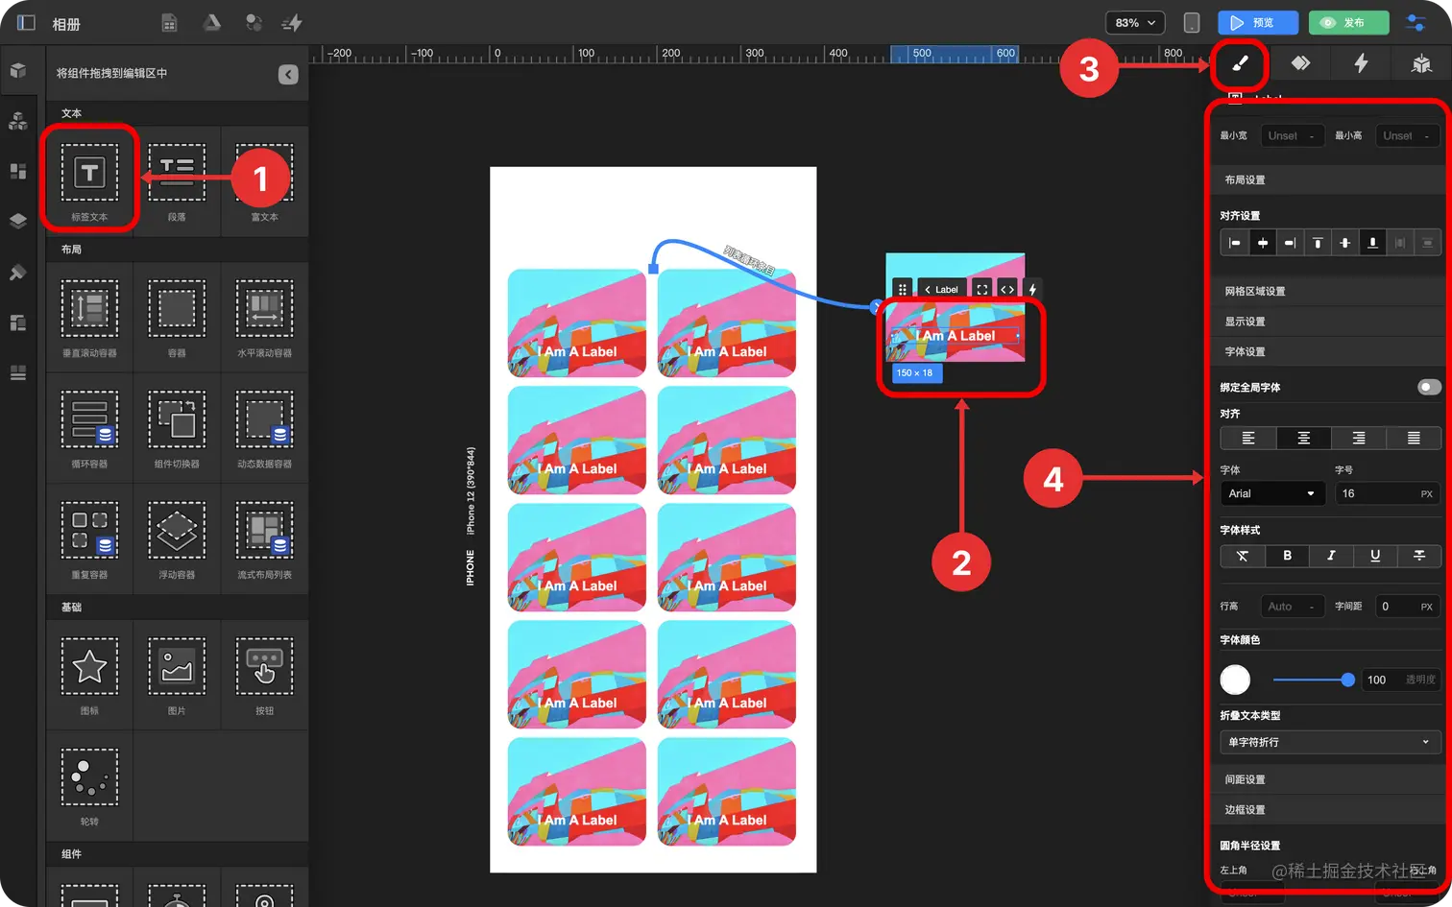Image resolution: width=1452 pixels, height=907 pixels.
Task: Toggle the sidebar panel icon near 相册
Action: [x=26, y=22]
